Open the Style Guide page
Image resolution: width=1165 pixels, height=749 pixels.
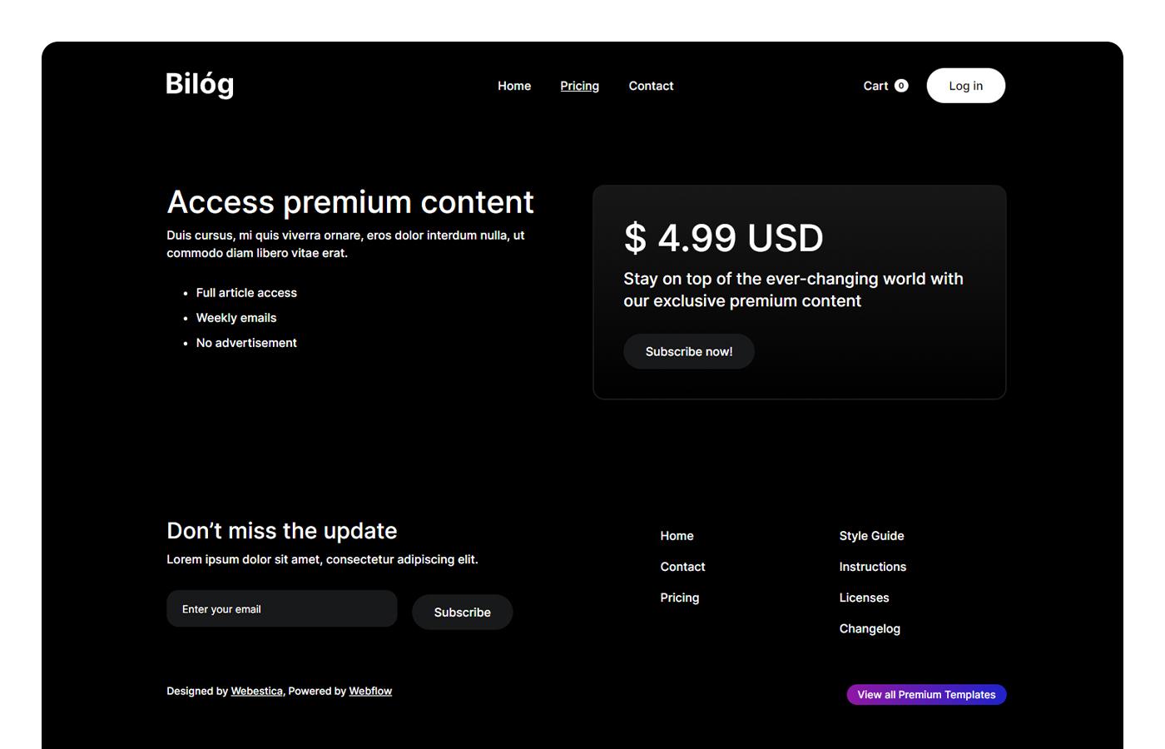click(x=871, y=535)
